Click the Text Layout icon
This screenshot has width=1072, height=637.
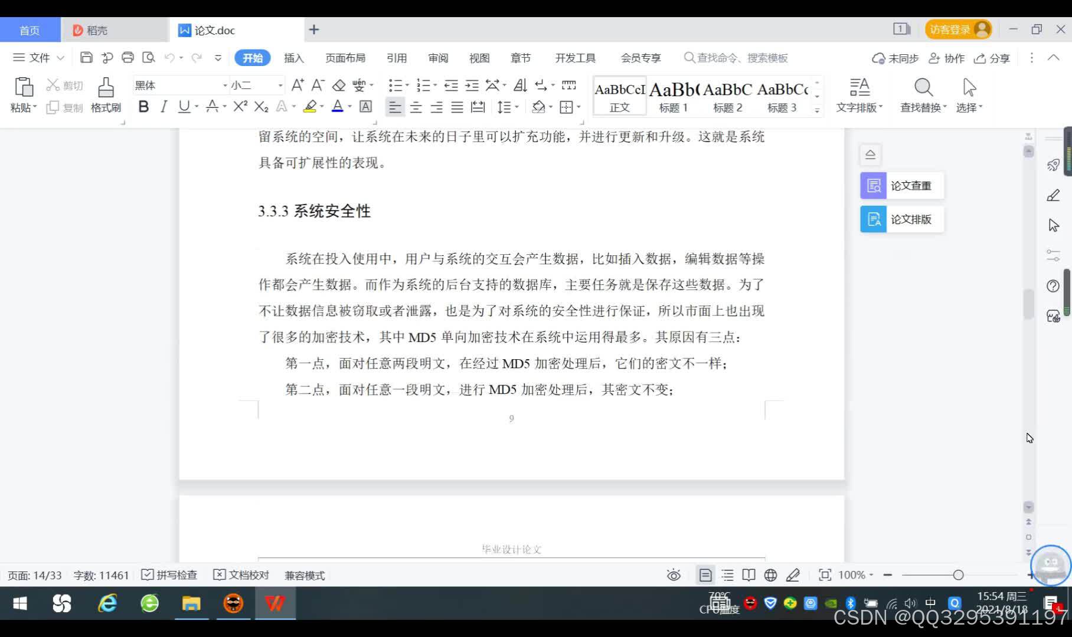pos(859,87)
